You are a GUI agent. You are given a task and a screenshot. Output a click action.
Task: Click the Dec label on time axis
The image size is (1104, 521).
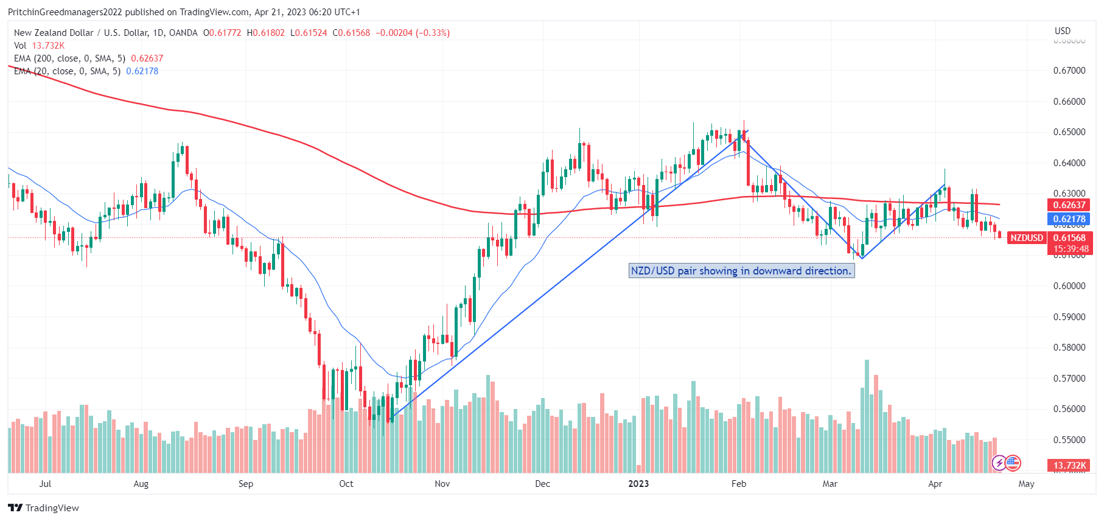pyautogui.click(x=542, y=484)
